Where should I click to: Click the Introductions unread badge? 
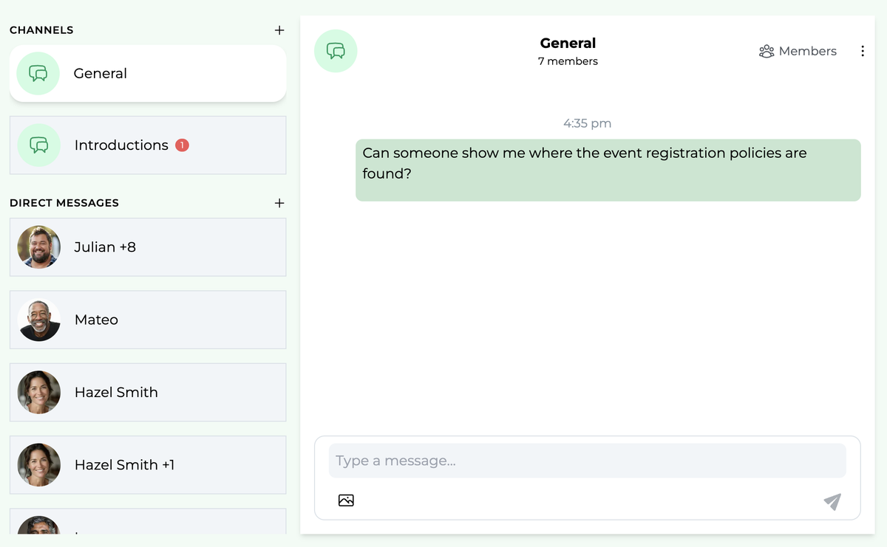[181, 145]
